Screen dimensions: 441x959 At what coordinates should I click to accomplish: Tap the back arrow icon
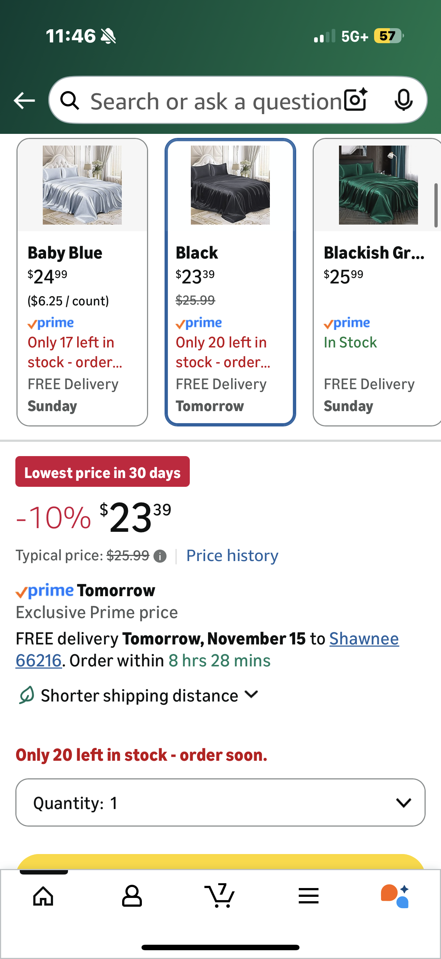point(24,101)
